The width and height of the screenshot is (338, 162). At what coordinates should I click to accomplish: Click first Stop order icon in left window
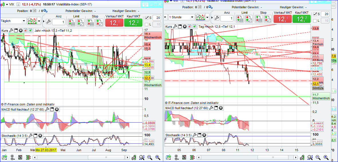(x=90, y=22)
